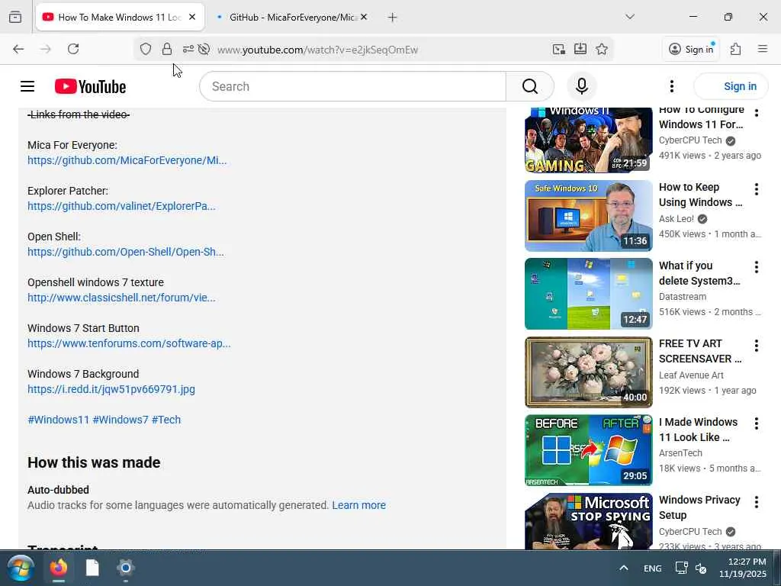Open the Mica For Everyone GitHub link
The height and width of the screenshot is (586, 781).
(x=127, y=160)
